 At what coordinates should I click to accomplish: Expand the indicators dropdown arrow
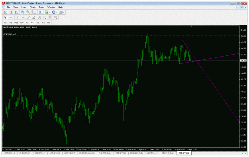tap(49, 12)
